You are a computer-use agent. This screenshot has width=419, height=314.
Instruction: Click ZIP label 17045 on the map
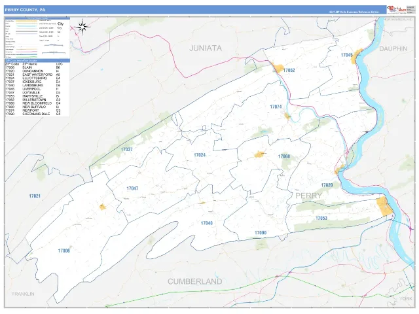click(x=346, y=55)
